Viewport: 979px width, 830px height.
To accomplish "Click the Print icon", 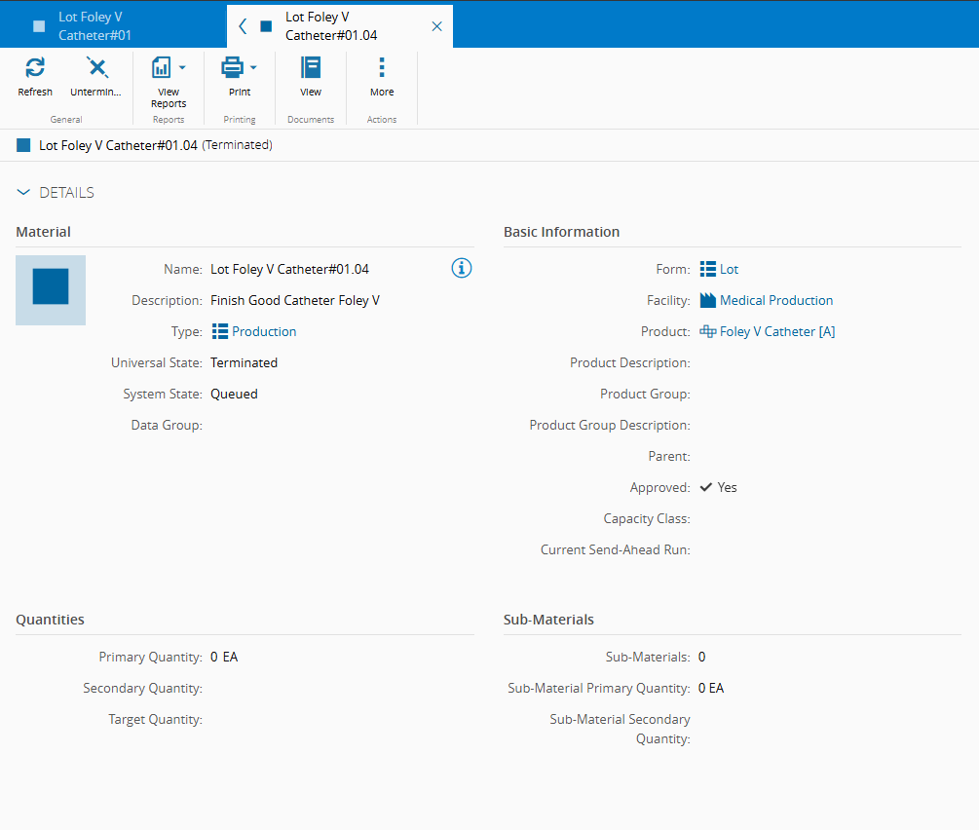I will [x=232, y=68].
